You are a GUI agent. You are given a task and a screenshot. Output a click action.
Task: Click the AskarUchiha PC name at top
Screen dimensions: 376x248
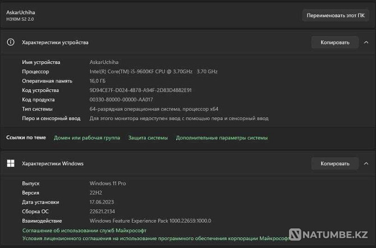click(x=21, y=12)
